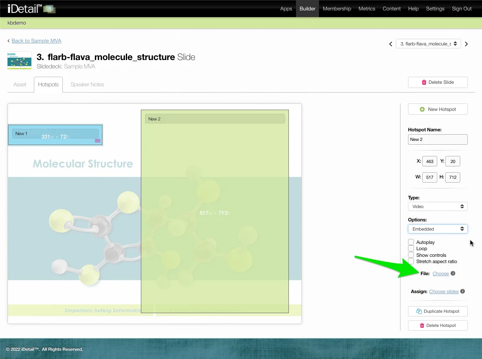
Task: Open the Options dropdown showing Embedded
Action: point(438,229)
